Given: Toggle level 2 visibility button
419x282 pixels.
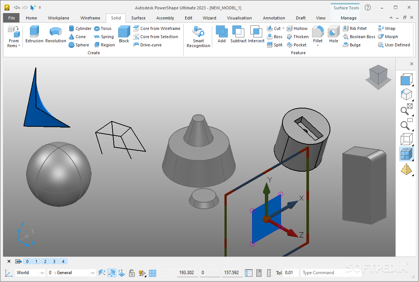Looking at the screenshot, I should pos(45,261).
